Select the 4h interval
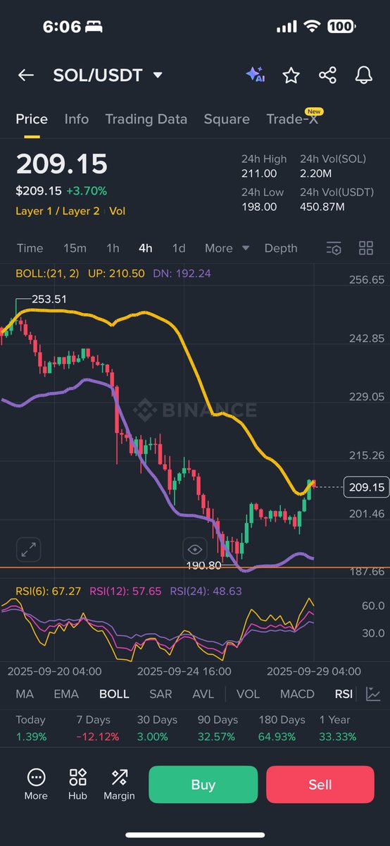The height and width of the screenshot is (846, 390). pos(145,248)
